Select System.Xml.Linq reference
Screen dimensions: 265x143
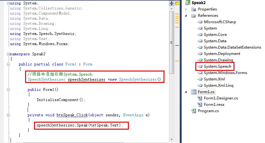click(219, 85)
